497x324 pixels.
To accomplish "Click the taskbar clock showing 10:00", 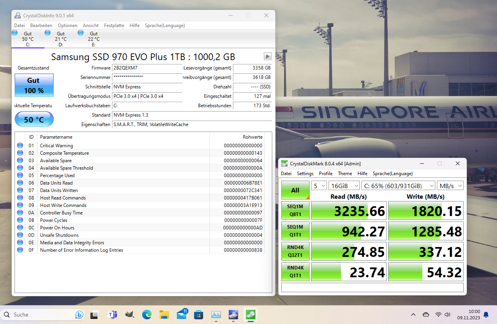I will [x=468, y=315].
